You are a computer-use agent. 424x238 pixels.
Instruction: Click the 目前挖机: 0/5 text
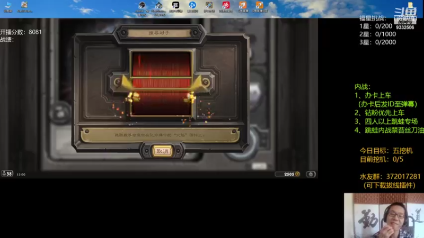pyautogui.click(x=381, y=159)
